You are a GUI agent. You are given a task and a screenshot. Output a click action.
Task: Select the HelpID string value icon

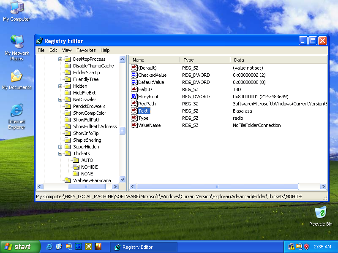coord(134,89)
